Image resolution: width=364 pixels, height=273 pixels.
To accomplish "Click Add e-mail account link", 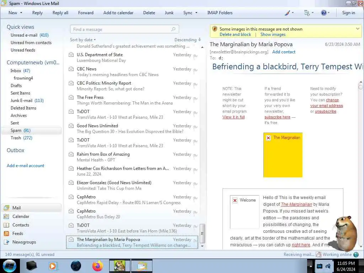I will click(x=25, y=166).
